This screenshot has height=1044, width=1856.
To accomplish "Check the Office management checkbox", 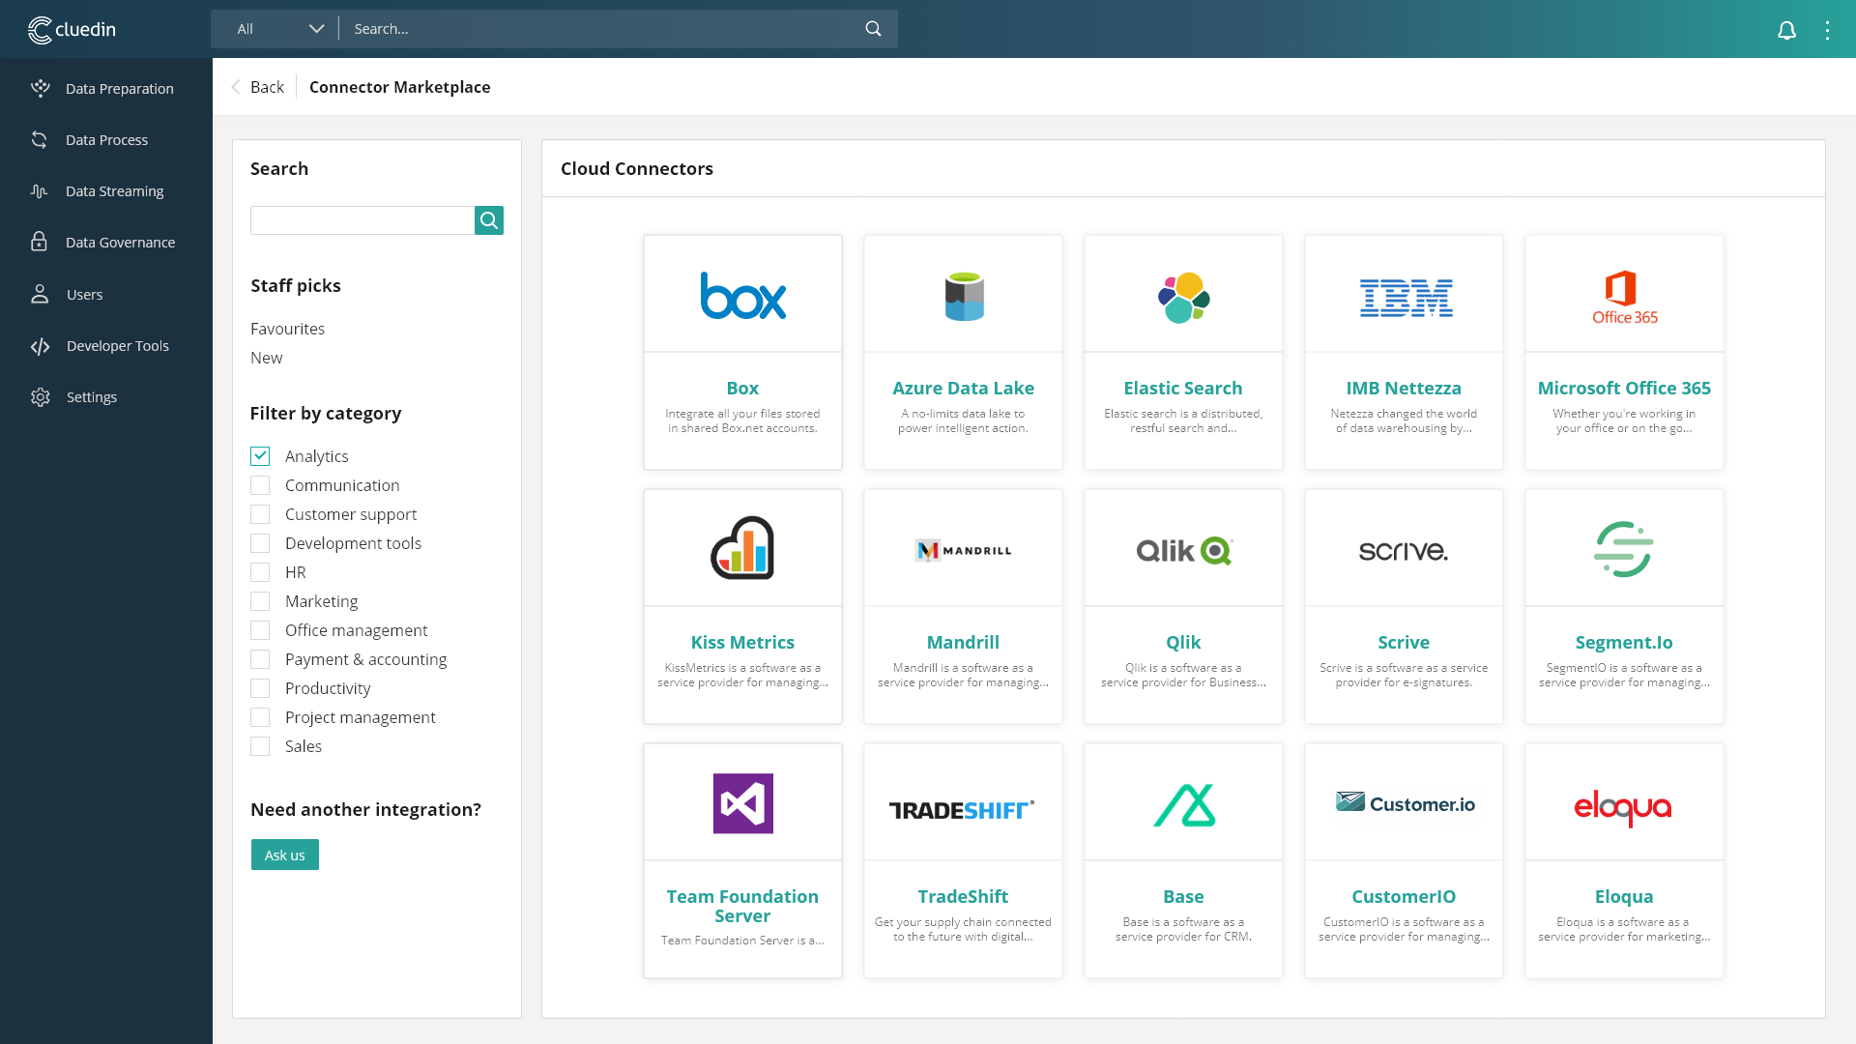I will click(x=260, y=630).
